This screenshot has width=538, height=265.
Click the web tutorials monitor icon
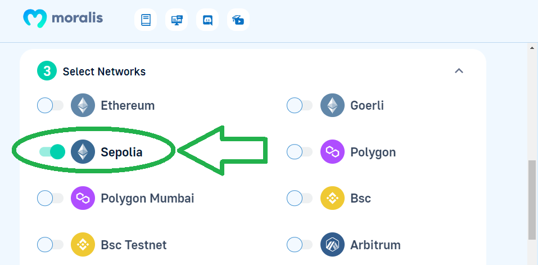click(177, 20)
